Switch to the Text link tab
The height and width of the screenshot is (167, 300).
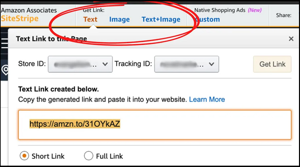(x=90, y=19)
